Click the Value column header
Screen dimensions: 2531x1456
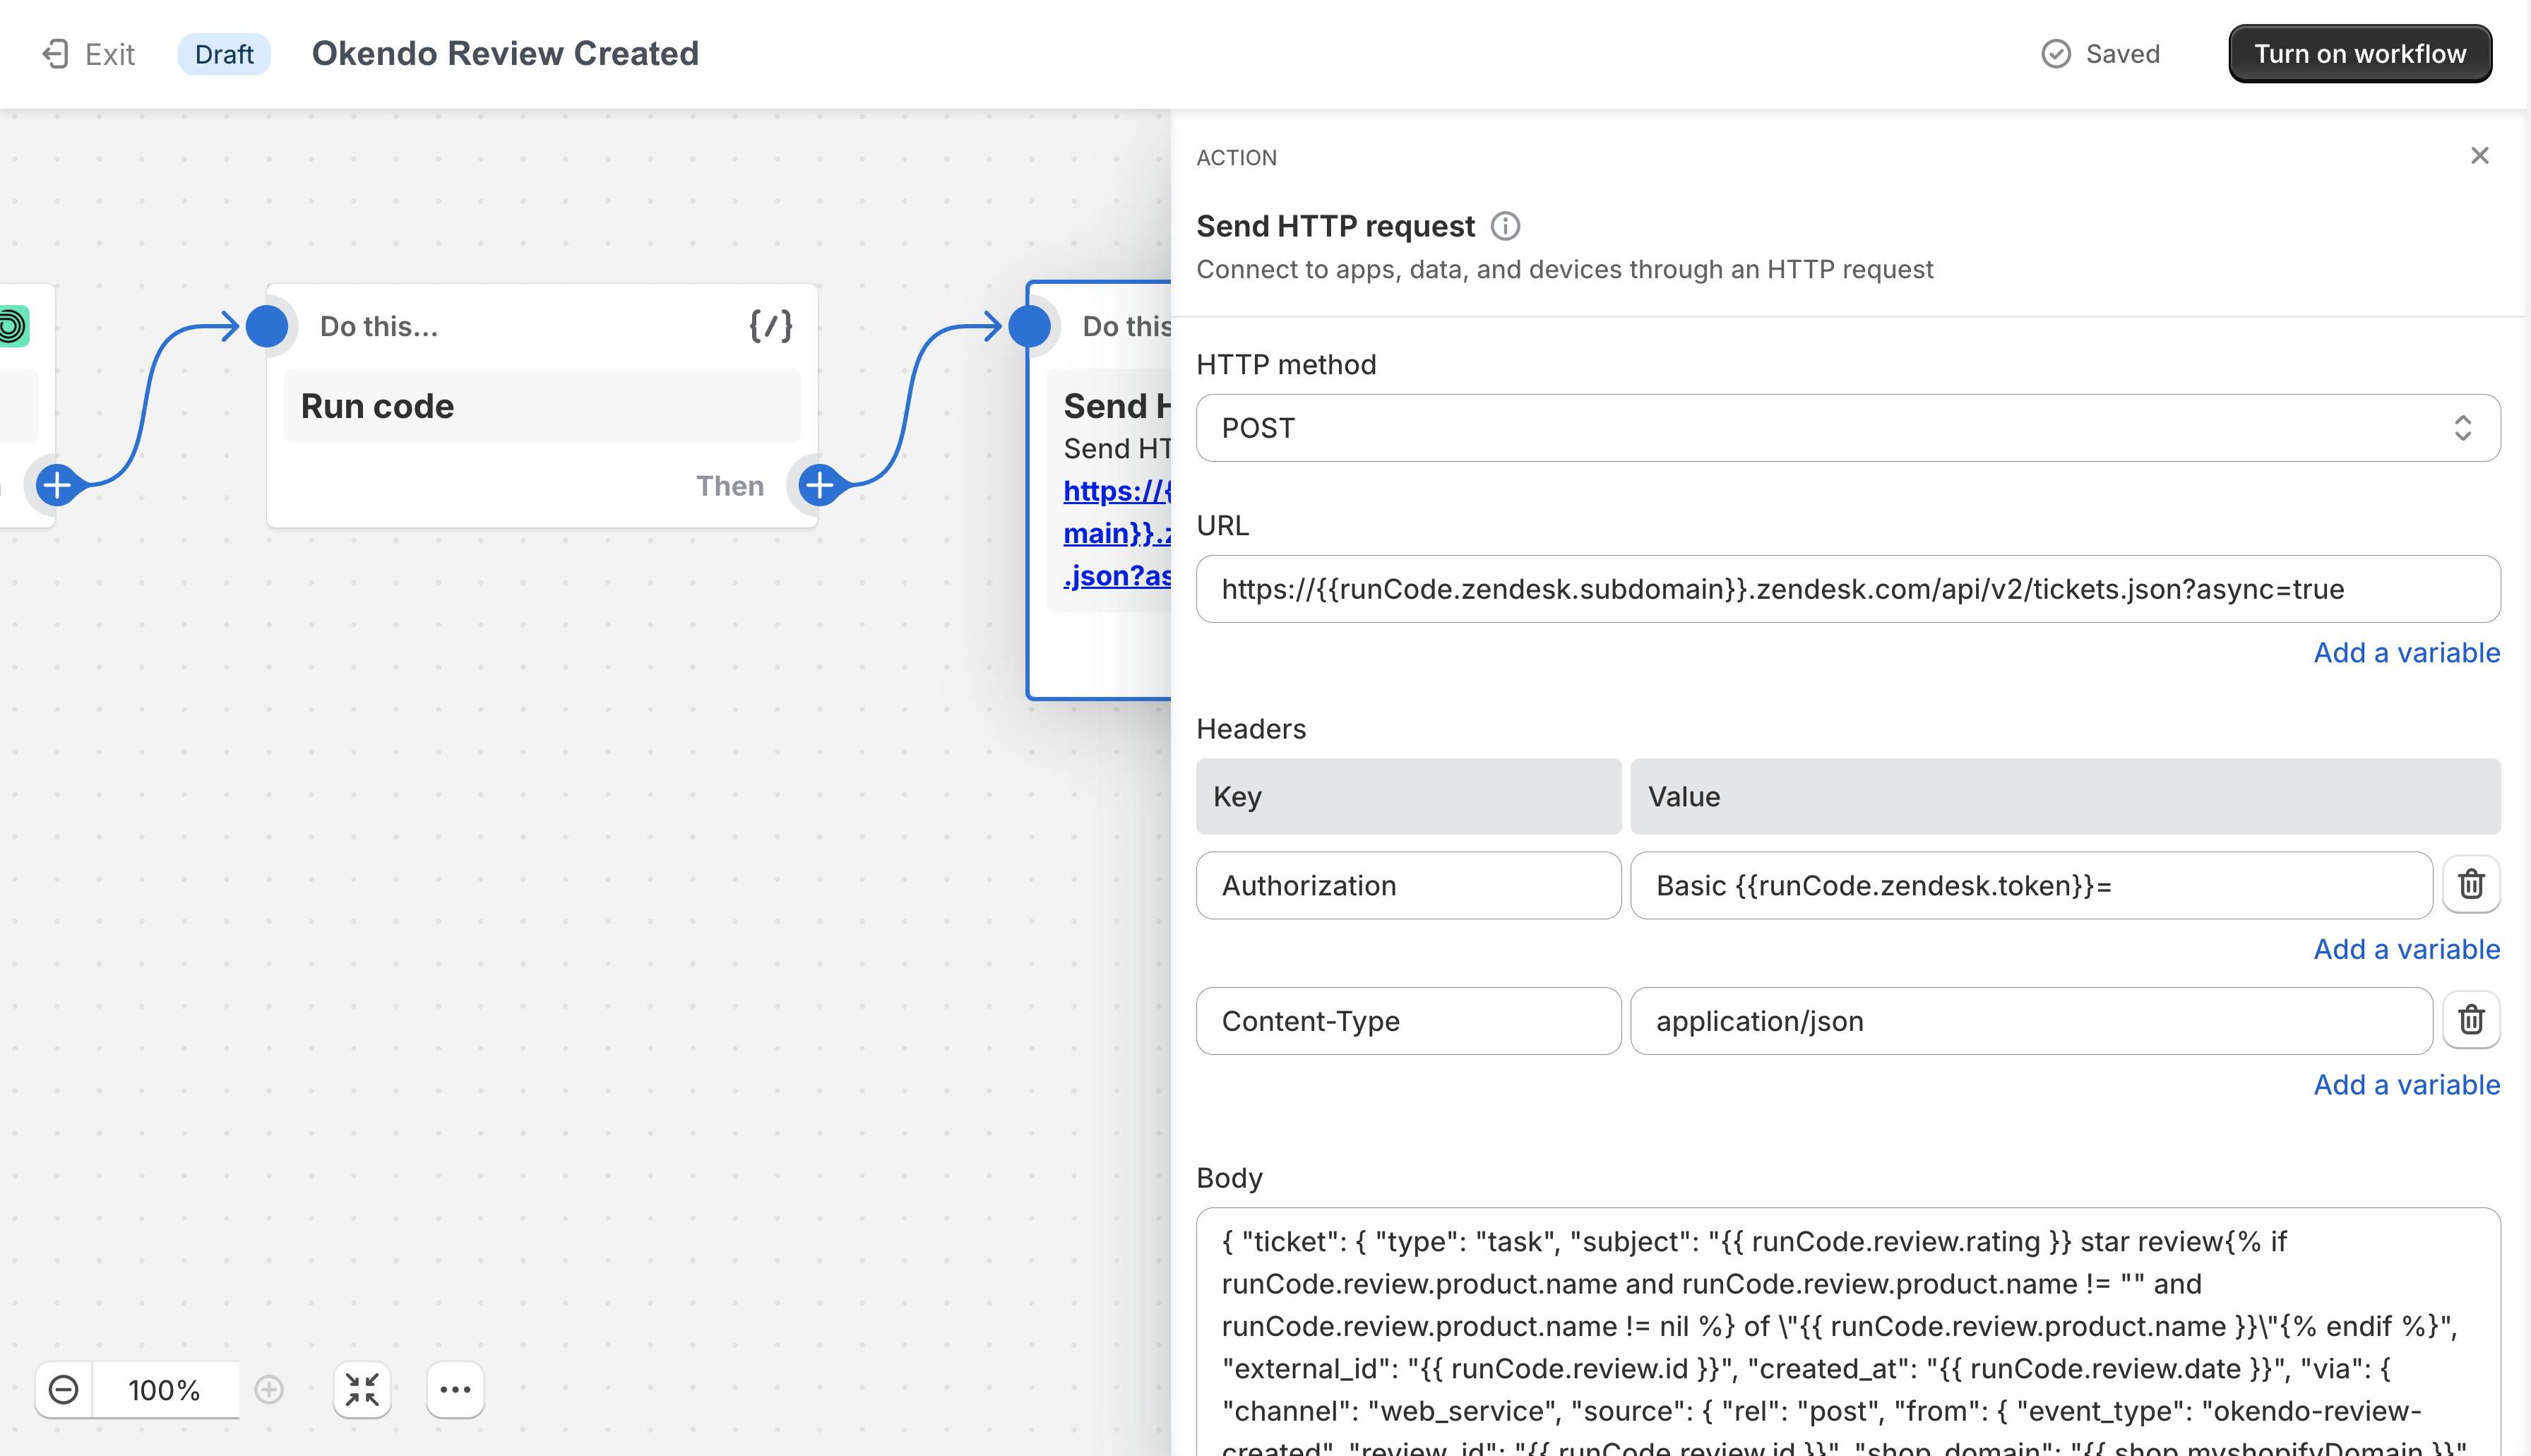click(x=2065, y=797)
